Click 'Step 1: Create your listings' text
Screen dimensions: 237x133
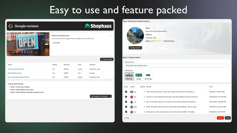coord(20,87)
